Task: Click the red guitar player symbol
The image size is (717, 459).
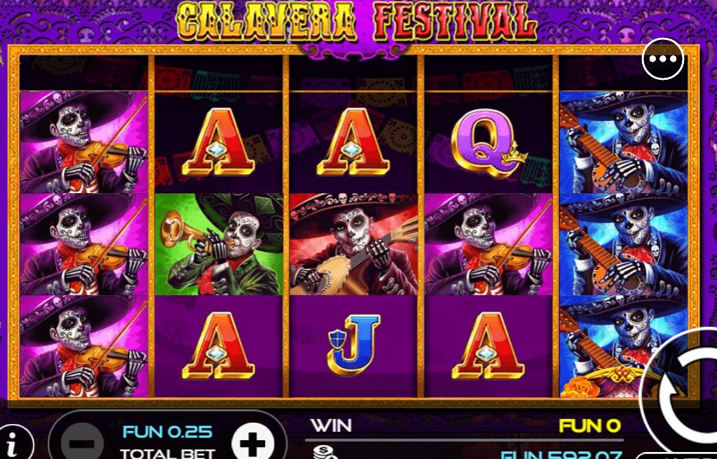Action: 353,244
